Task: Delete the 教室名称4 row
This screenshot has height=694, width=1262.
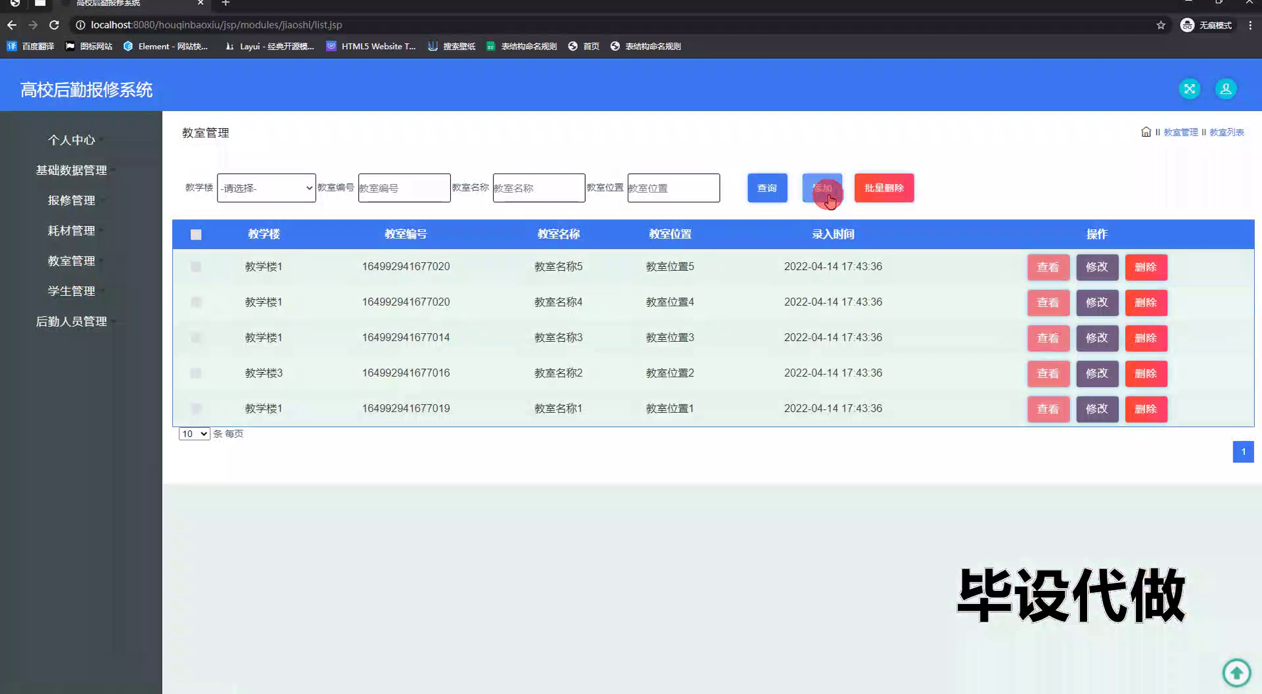Action: 1146,303
